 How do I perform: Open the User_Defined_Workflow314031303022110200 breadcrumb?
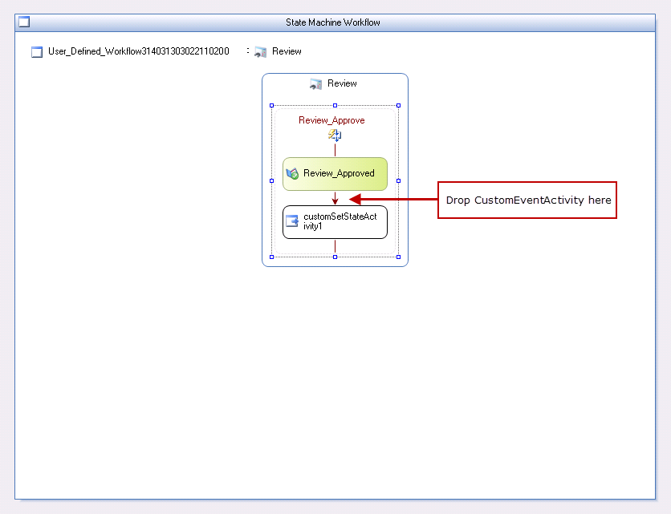coord(139,51)
